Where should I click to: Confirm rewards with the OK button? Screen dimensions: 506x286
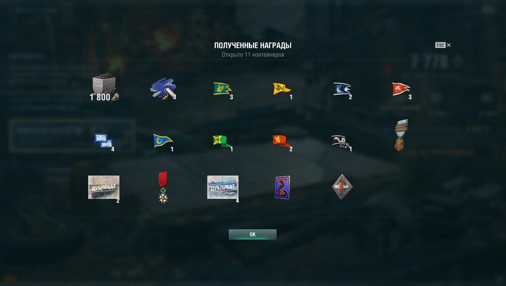pyautogui.click(x=253, y=234)
